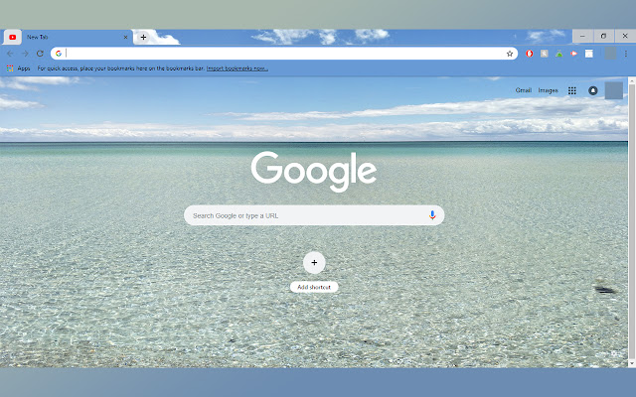Open the Google apps grid
Image resolution: width=636 pixels, height=397 pixels.
572,90
